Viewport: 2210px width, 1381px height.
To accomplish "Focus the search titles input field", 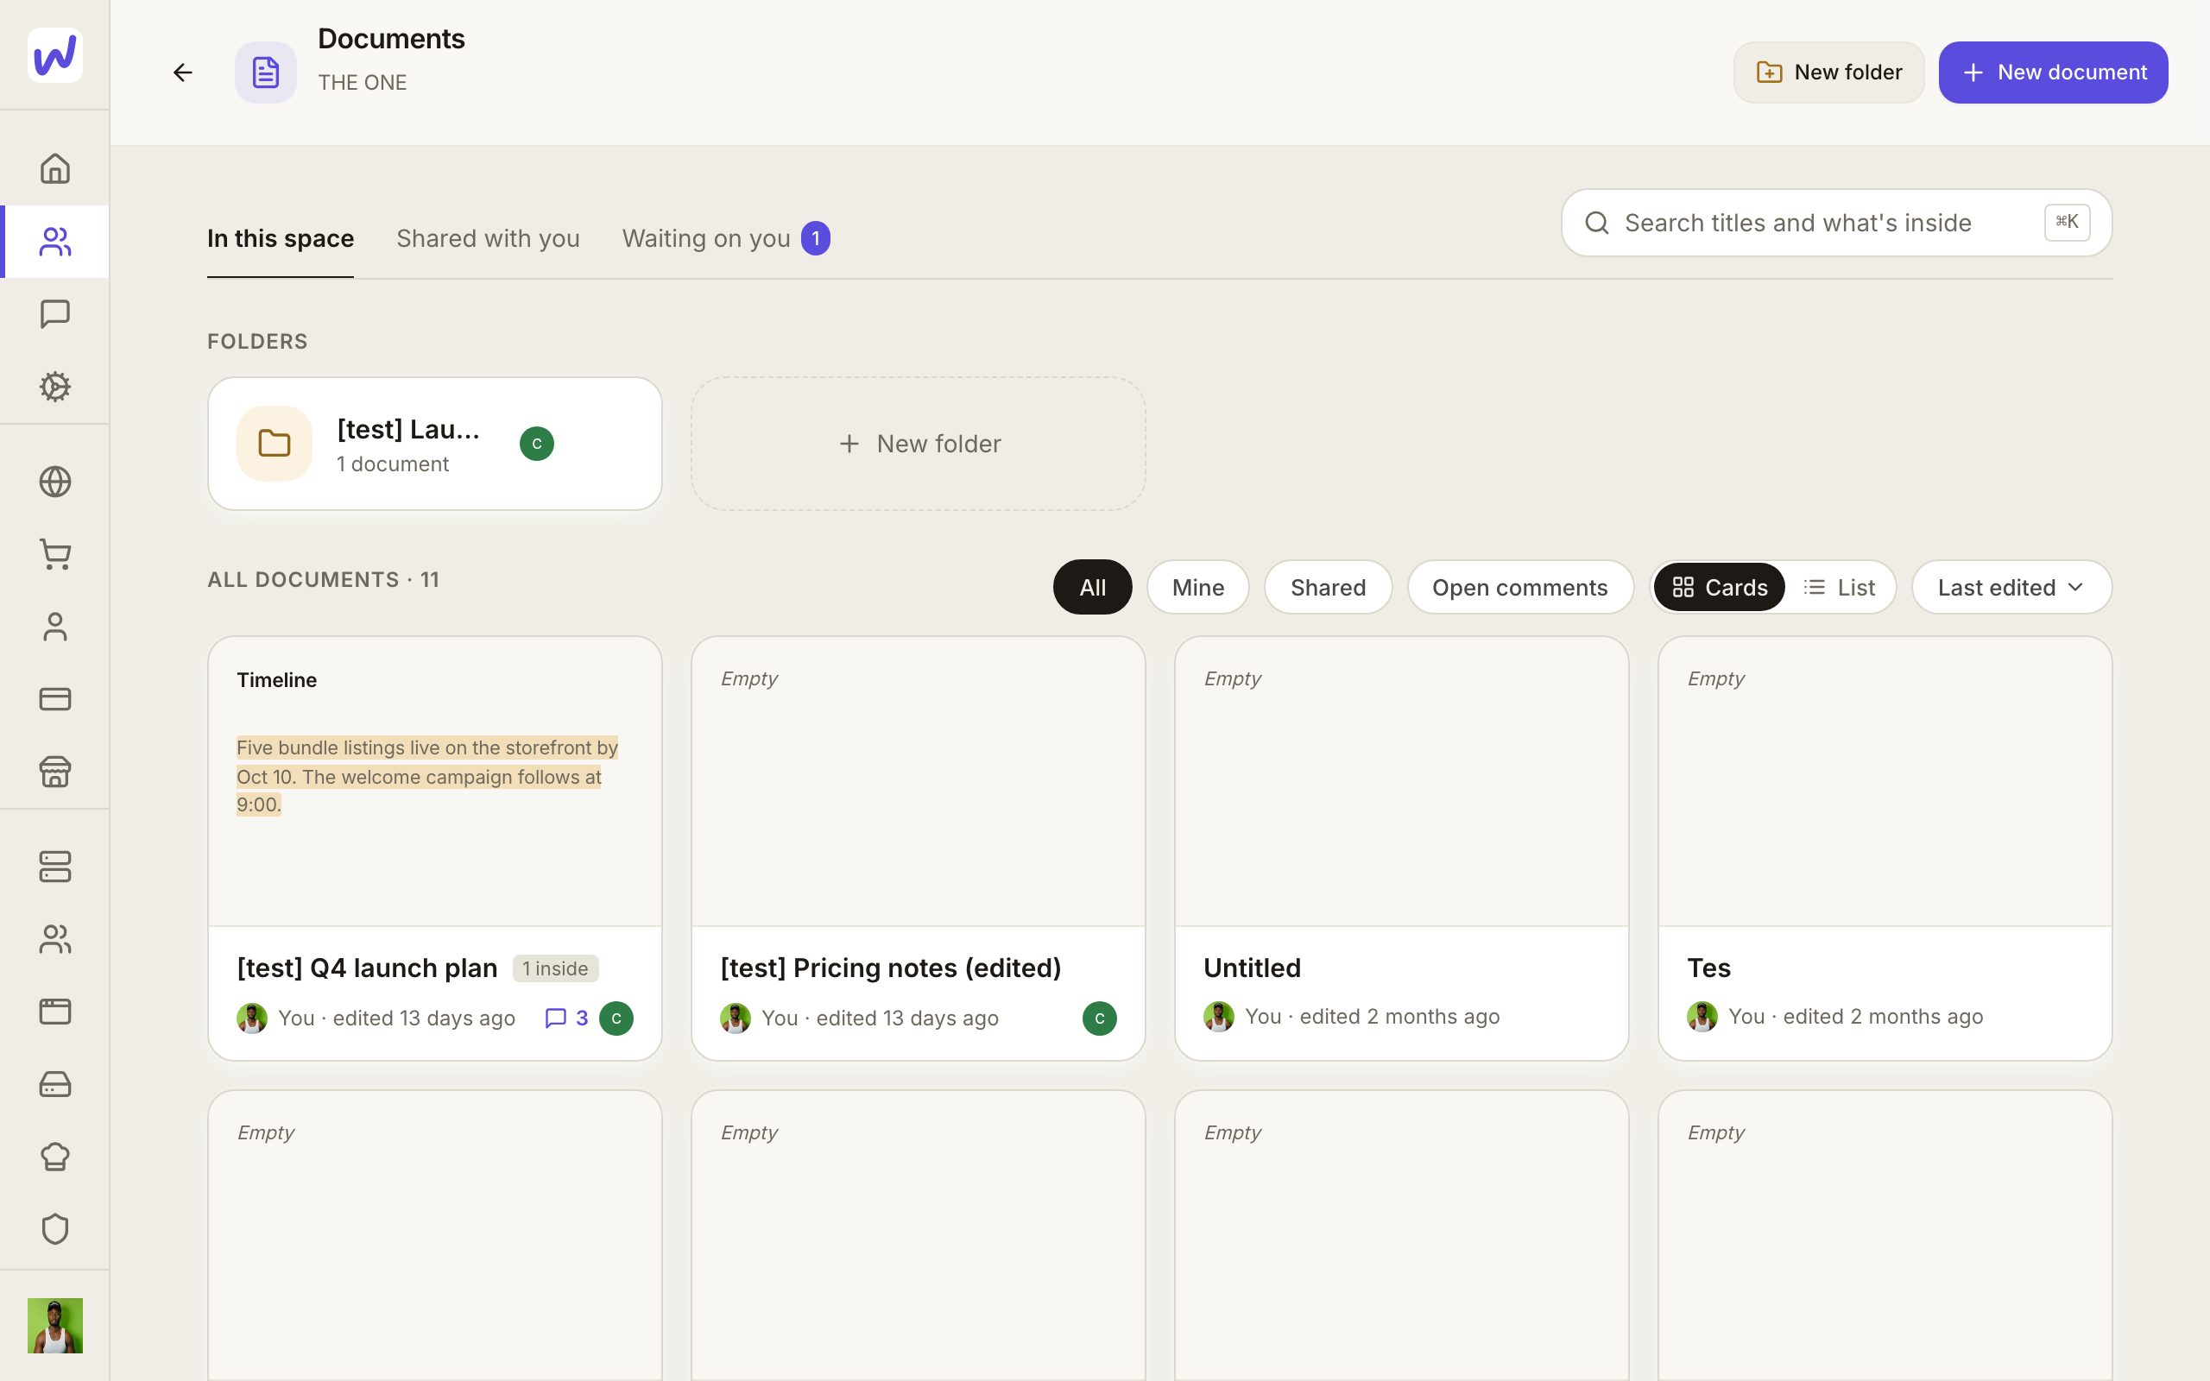I will pyautogui.click(x=1835, y=223).
